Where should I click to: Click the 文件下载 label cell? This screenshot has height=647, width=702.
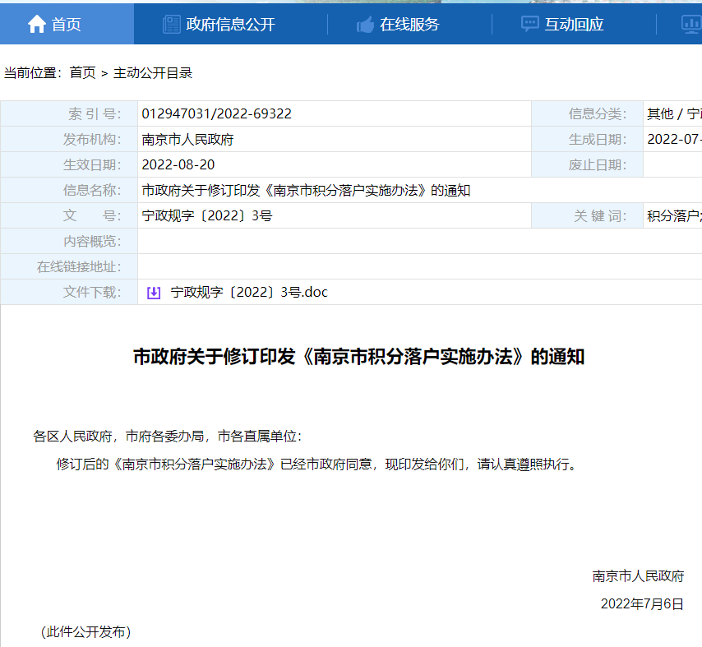point(69,293)
